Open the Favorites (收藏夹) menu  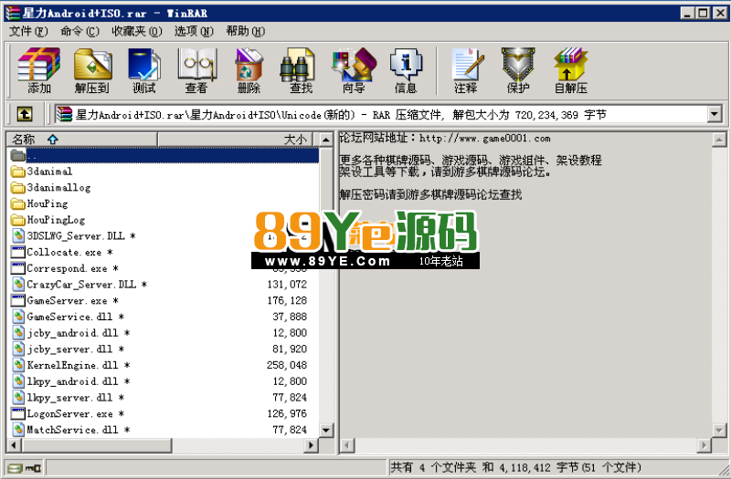coord(136,32)
